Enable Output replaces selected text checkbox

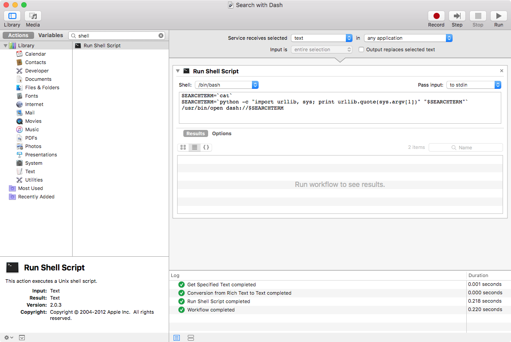361,50
